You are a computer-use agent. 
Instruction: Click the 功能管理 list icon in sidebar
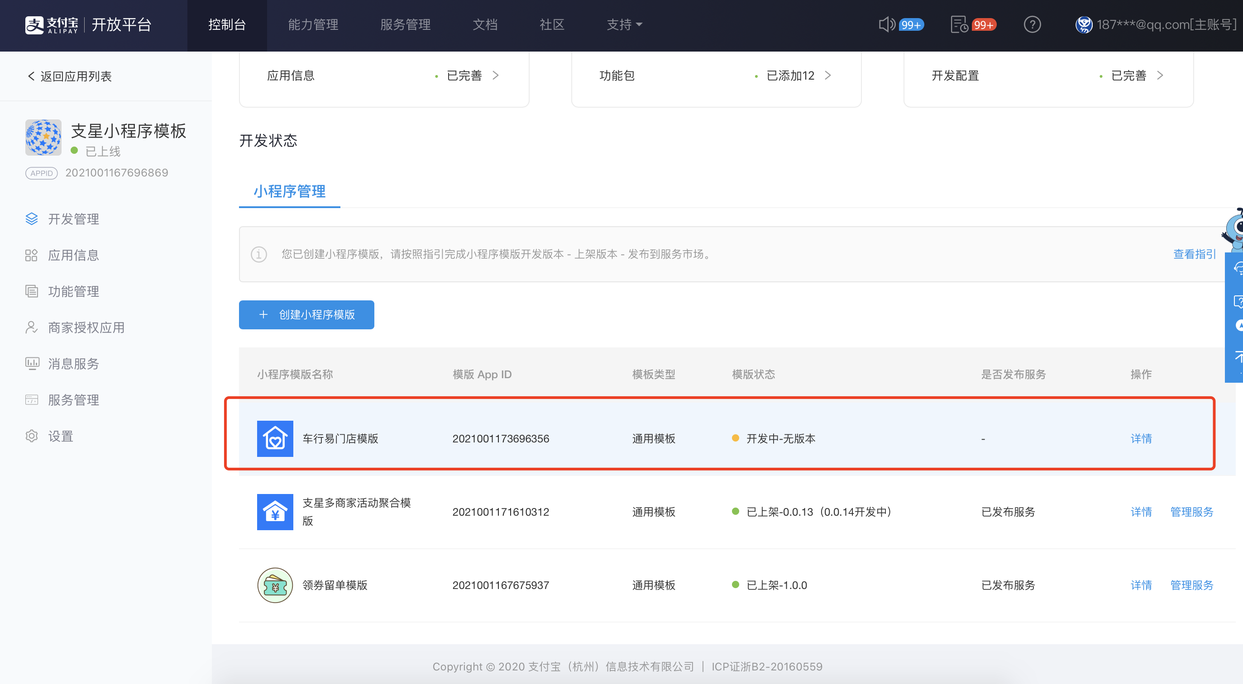click(31, 291)
